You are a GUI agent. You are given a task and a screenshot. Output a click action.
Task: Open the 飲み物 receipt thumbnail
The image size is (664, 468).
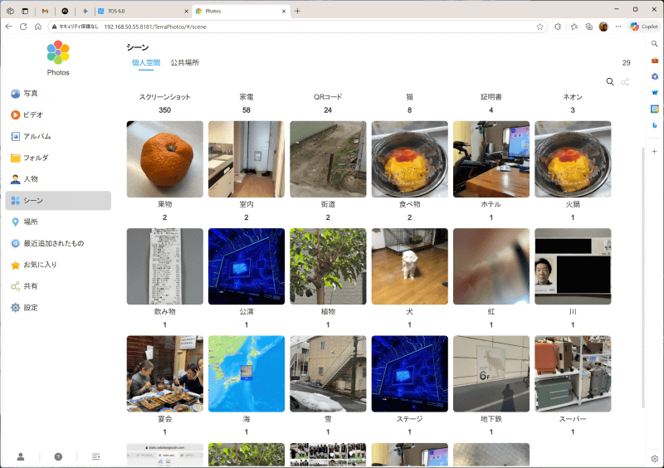pos(164,266)
